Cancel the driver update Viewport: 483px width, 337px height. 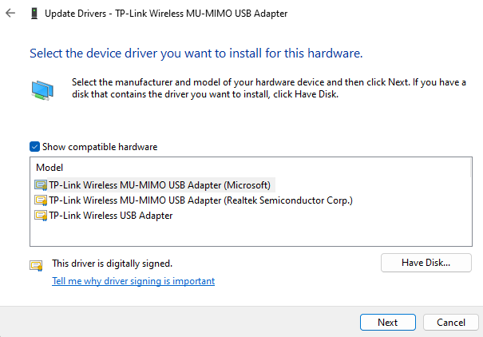tap(451, 322)
